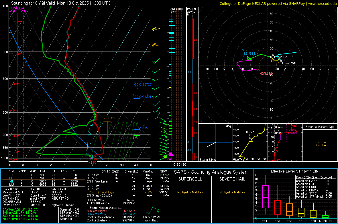Click the 15 km height marker
338x224 pixels.
[17, 22]
